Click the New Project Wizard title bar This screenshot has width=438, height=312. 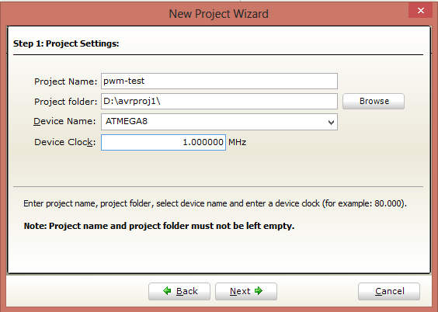[218, 14]
